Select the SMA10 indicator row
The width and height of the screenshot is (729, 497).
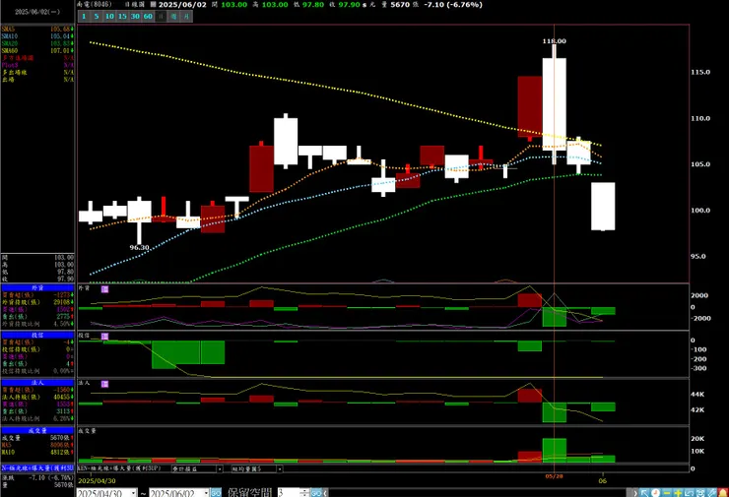(x=37, y=36)
